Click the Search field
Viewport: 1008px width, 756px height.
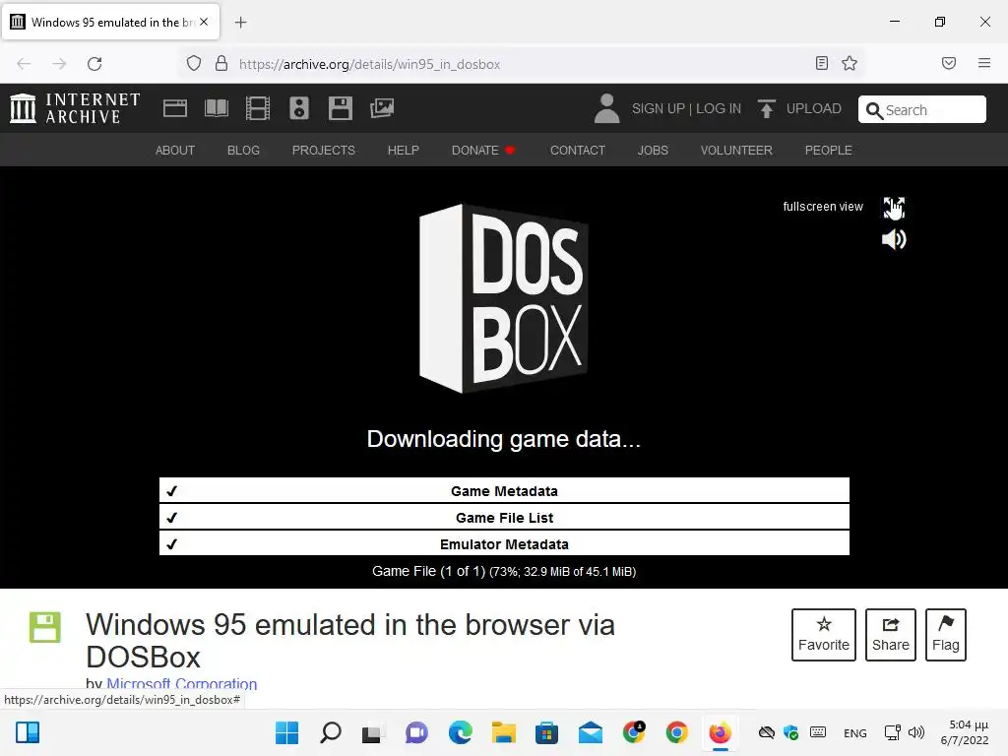921,109
